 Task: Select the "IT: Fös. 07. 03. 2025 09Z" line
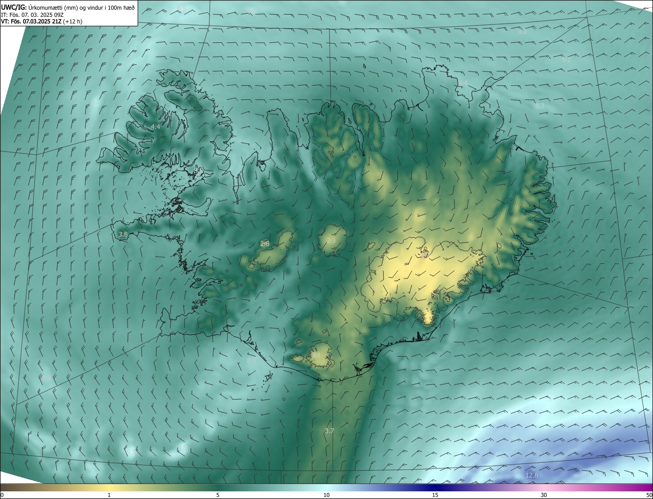[32, 14]
